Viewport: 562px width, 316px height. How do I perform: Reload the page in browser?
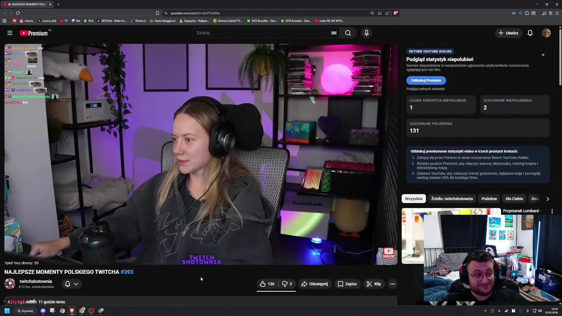pos(18,13)
